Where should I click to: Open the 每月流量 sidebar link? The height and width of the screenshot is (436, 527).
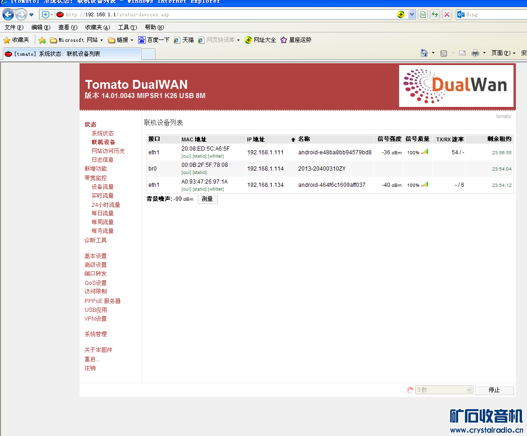[102, 231]
